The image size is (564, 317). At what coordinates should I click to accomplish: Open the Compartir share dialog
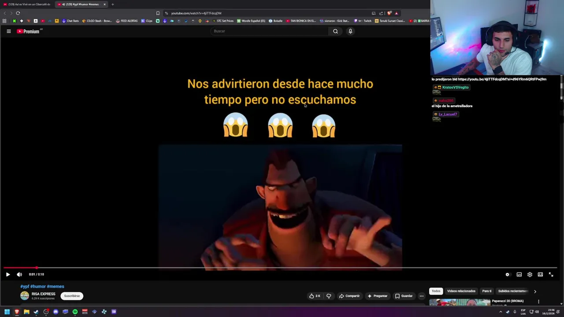pyautogui.click(x=349, y=296)
